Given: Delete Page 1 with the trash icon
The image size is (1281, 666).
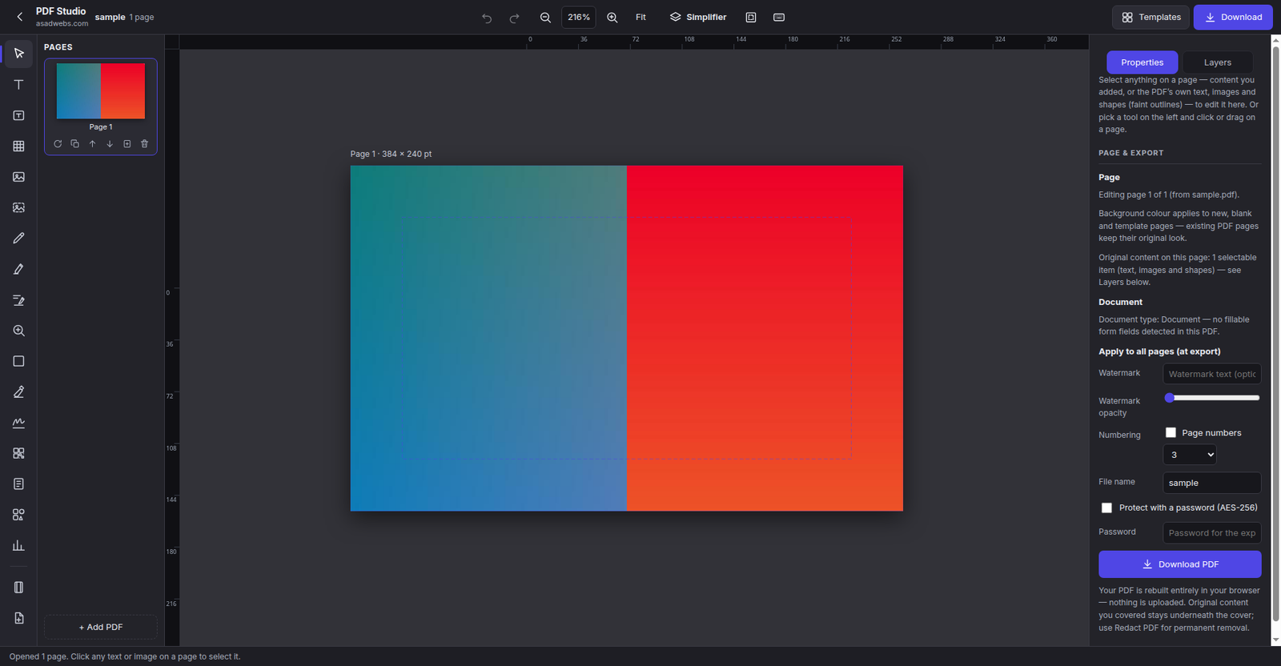Looking at the screenshot, I should tap(144, 144).
